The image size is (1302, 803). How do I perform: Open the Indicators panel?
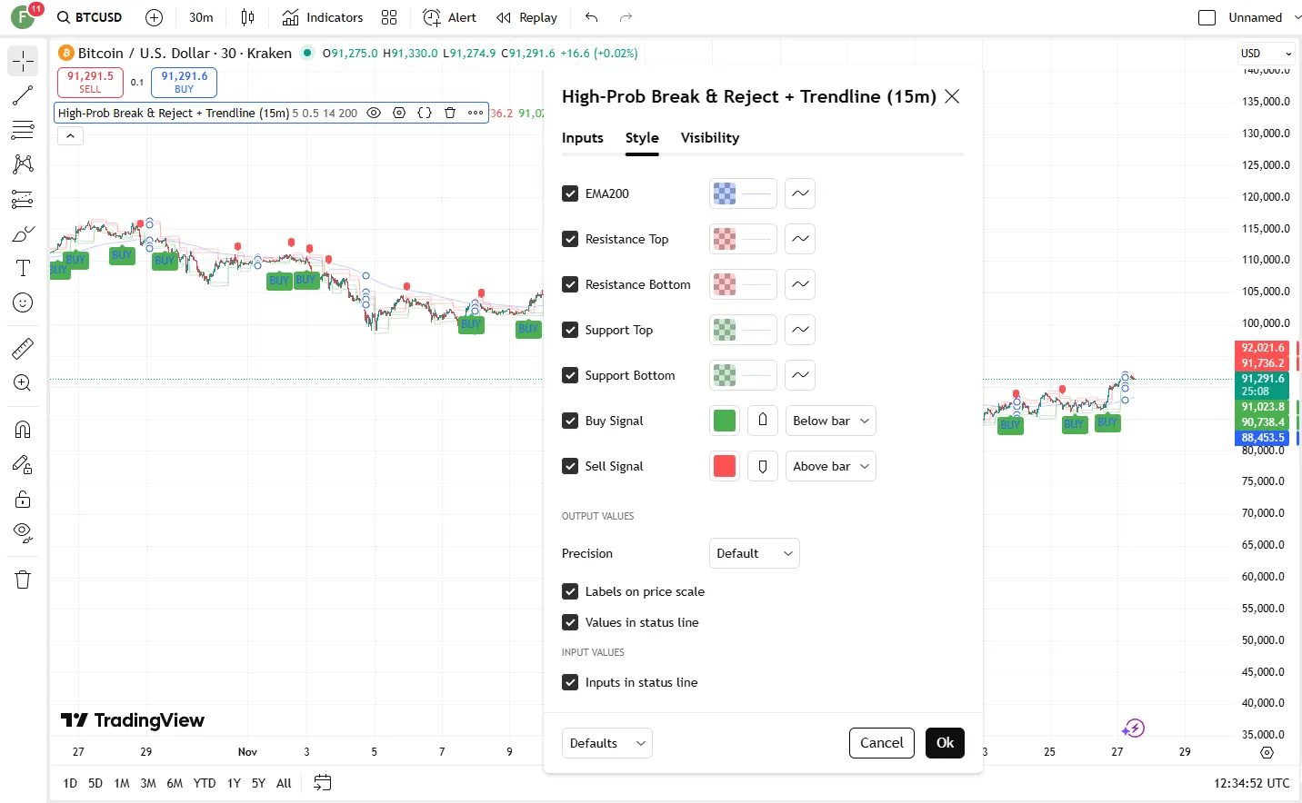323,17
